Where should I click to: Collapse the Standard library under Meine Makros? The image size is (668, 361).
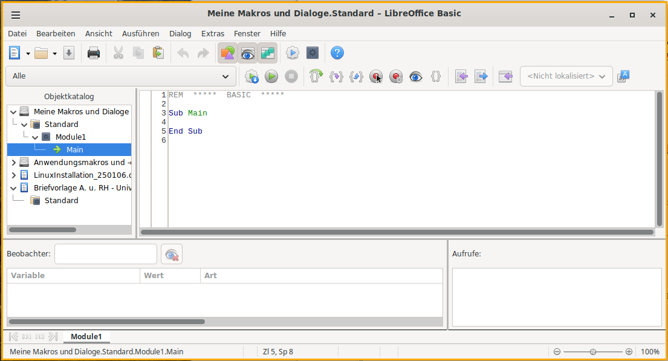pyautogui.click(x=25, y=125)
